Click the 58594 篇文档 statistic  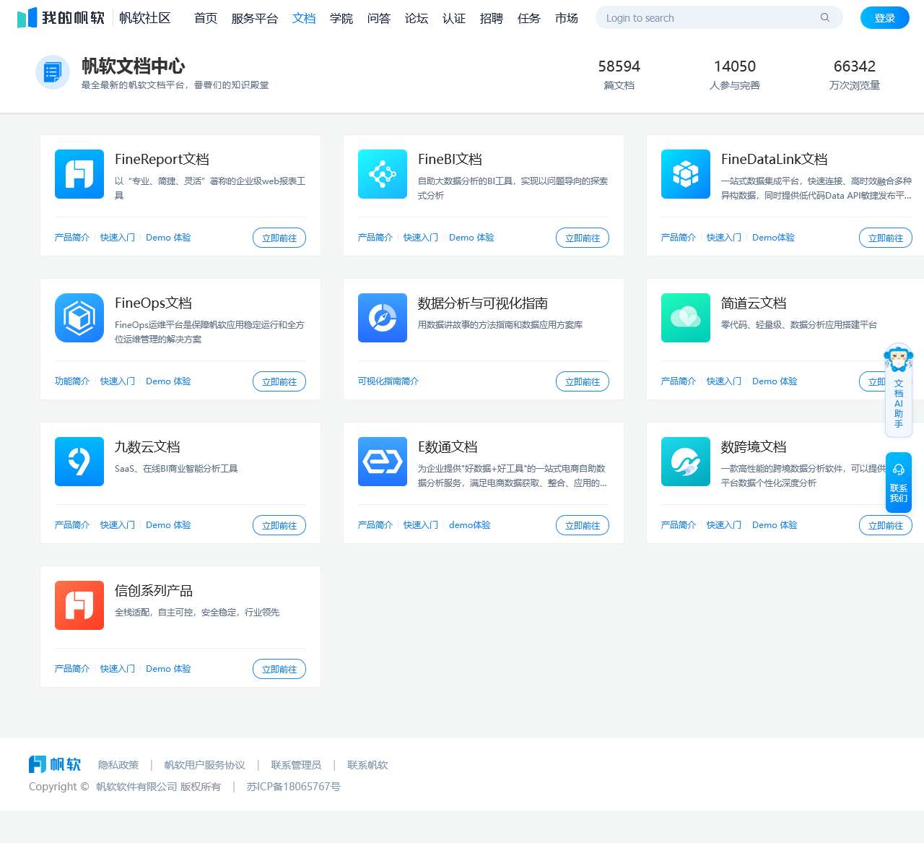[x=619, y=74]
